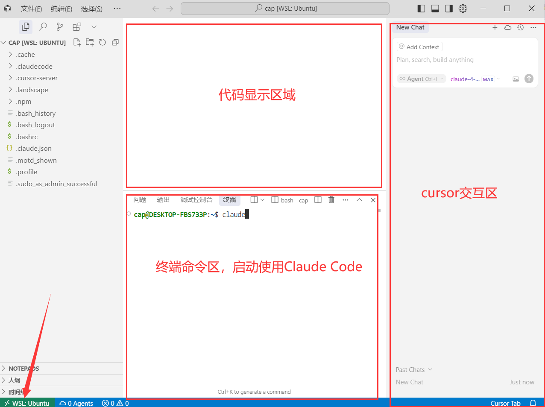Focus the Plan, search, build anything input

465,60
